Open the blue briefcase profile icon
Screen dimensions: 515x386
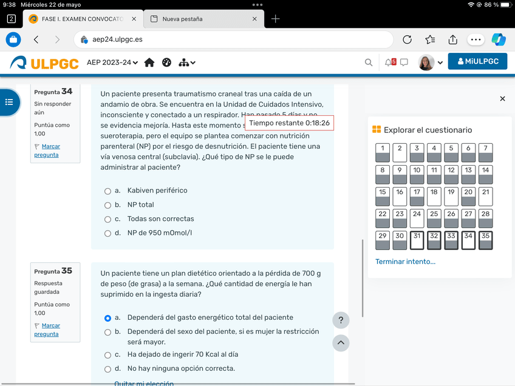pos(13,39)
